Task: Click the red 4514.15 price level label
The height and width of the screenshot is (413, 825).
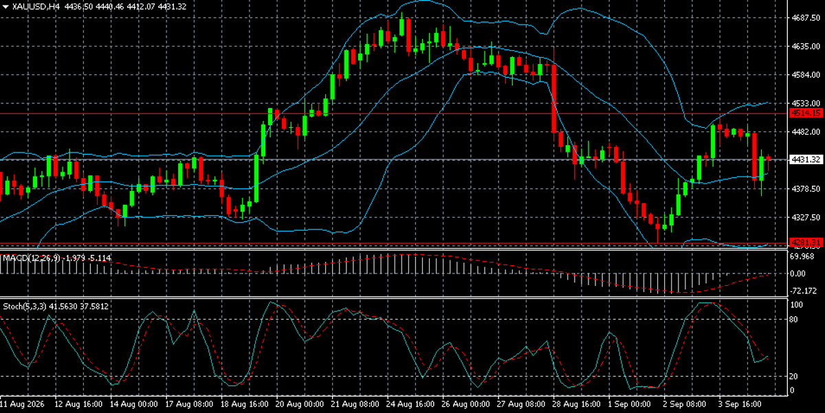Action: (x=807, y=112)
